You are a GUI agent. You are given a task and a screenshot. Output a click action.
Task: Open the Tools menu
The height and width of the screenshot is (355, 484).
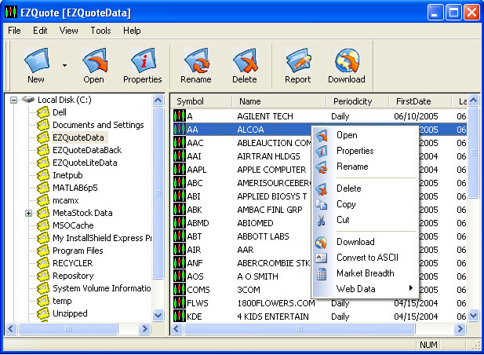point(100,31)
